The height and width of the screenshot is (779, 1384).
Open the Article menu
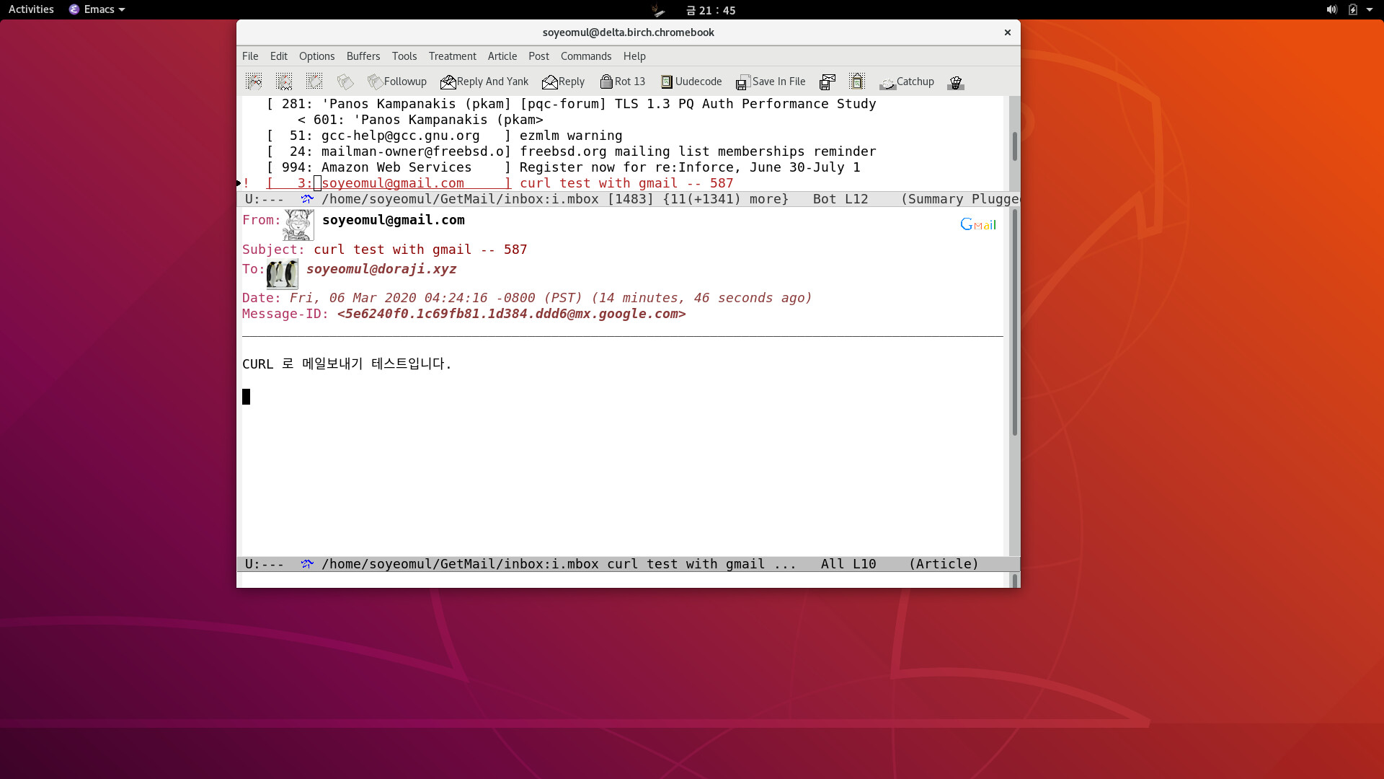pyautogui.click(x=502, y=56)
